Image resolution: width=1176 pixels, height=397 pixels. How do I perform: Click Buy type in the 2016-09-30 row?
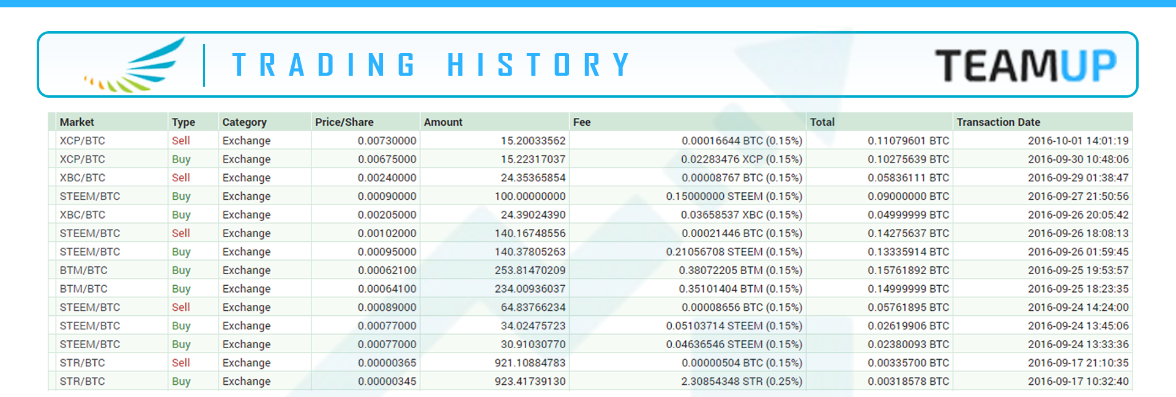[x=181, y=159]
